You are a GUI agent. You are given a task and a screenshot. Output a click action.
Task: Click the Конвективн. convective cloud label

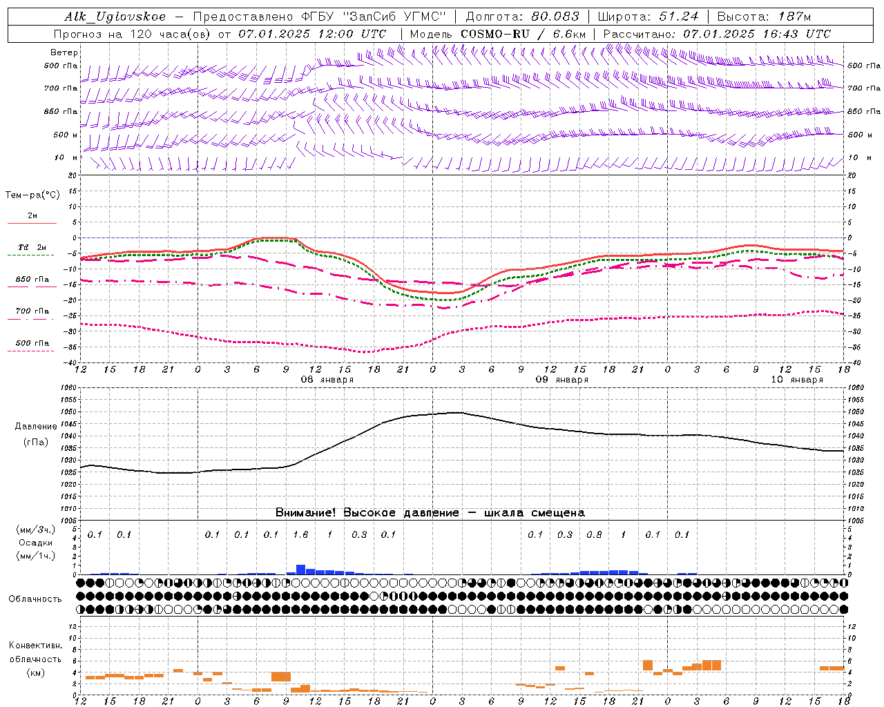point(35,646)
